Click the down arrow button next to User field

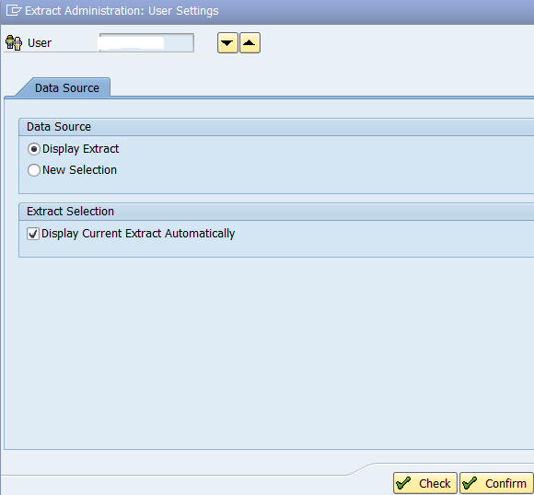pos(227,43)
